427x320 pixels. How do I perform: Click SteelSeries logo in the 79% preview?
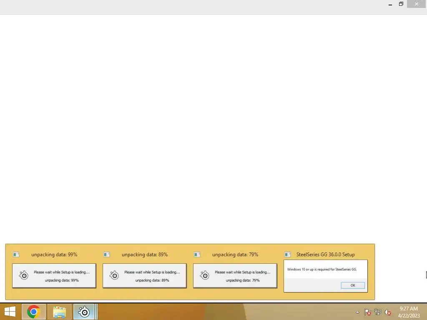pos(204,275)
